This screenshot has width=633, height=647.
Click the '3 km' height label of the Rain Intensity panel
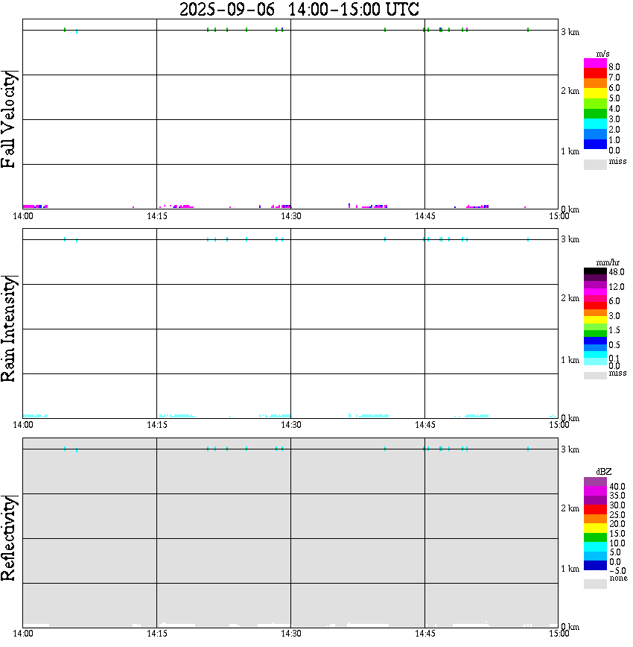pos(570,239)
